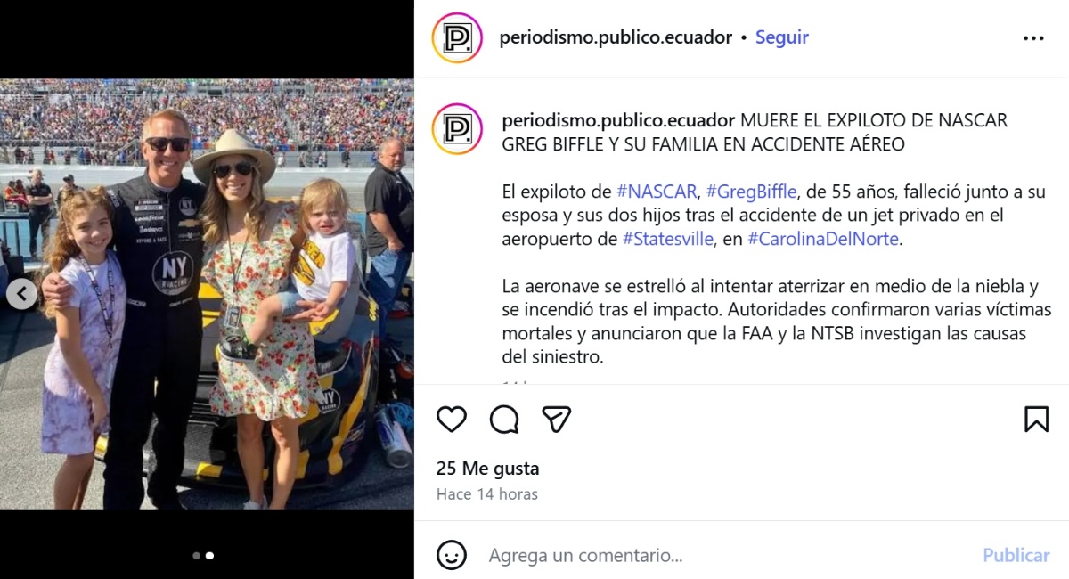Share post using paper plane icon
The width and height of the screenshot is (1069, 579).
(x=557, y=419)
